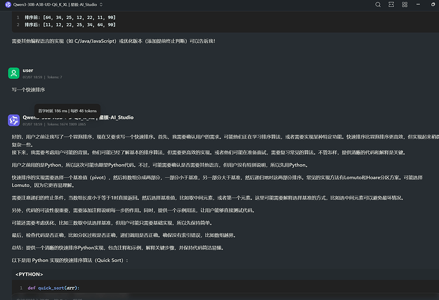This screenshot has height=300, width=439.
Task: Click the purple Qwen assistant avatar
Action: 14,120
